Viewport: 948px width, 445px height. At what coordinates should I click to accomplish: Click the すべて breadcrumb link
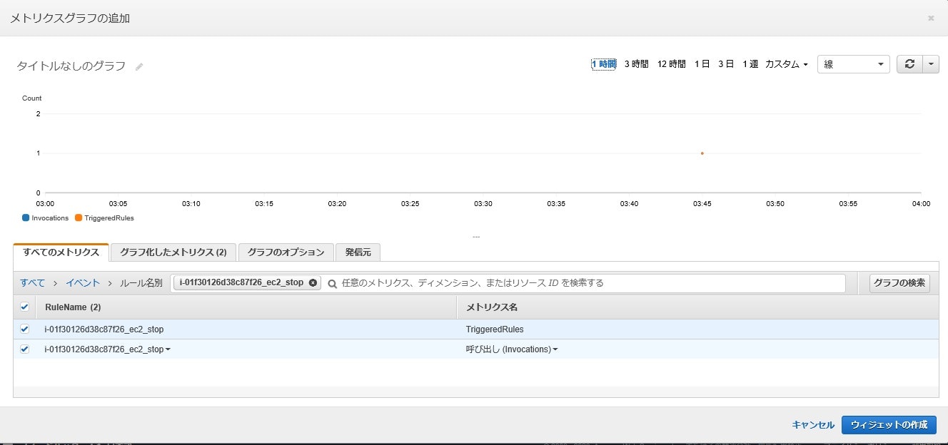(x=32, y=283)
